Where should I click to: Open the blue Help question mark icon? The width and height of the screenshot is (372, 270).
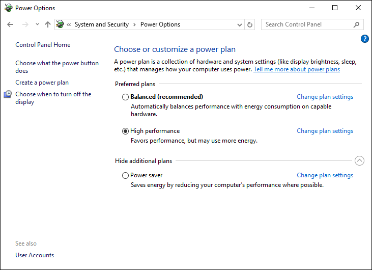point(364,39)
